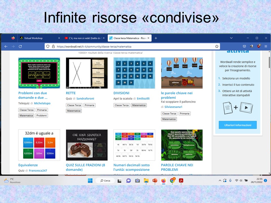Click Classe Terza tag under RETTE

pyautogui.click(x=74, y=105)
